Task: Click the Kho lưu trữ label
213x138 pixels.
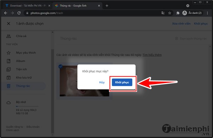Action: [x=24, y=78]
